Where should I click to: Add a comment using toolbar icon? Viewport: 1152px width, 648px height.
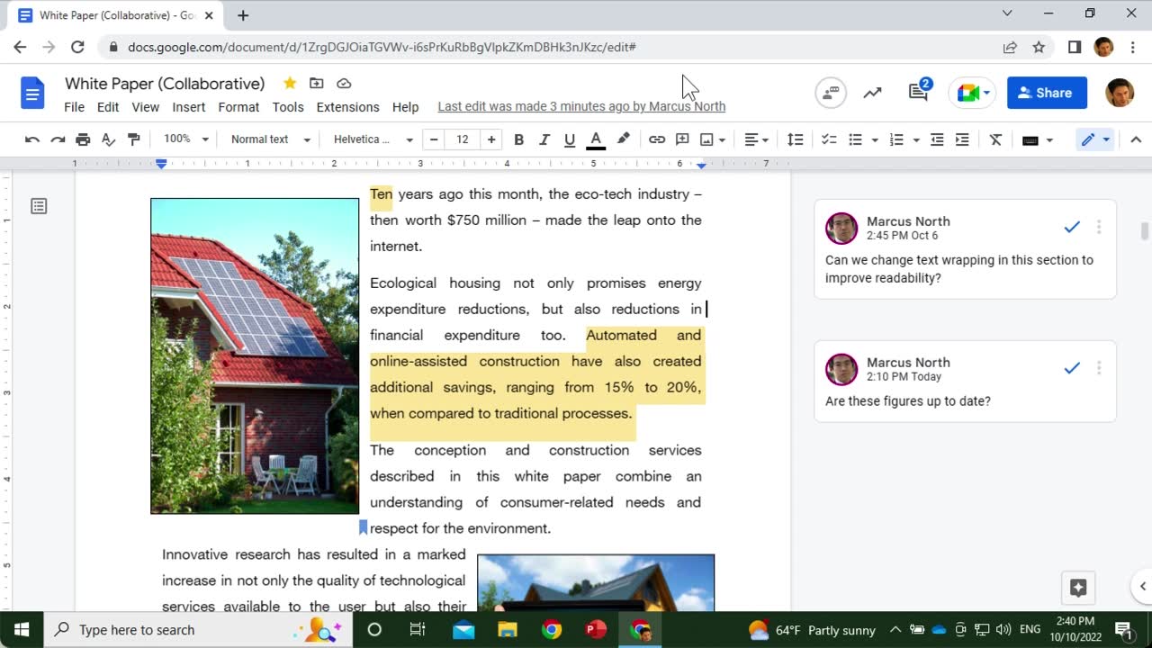click(682, 139)
